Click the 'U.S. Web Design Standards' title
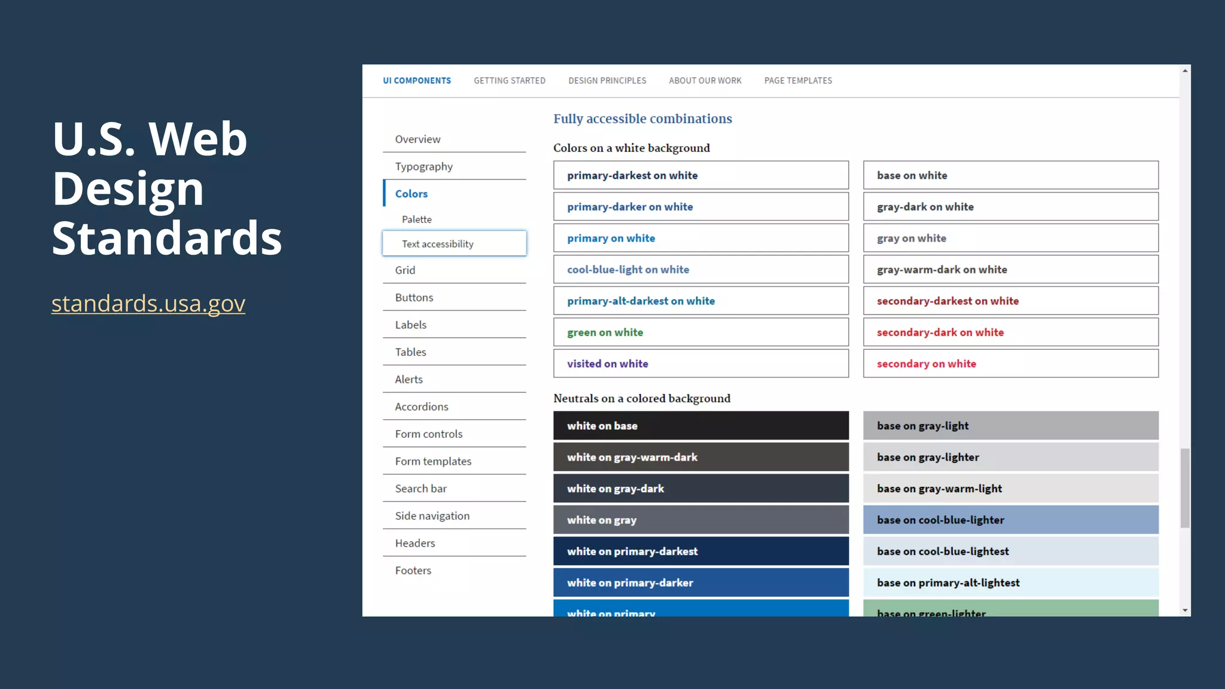This screenshot has height=689, width=1225. click(167, 188)
